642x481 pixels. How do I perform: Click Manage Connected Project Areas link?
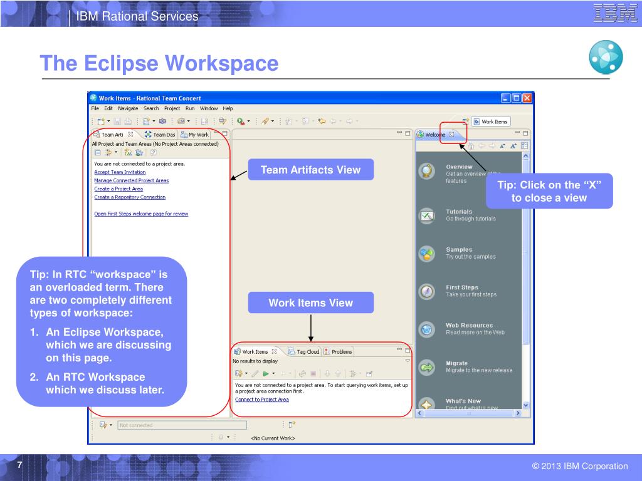click(132, 180)
